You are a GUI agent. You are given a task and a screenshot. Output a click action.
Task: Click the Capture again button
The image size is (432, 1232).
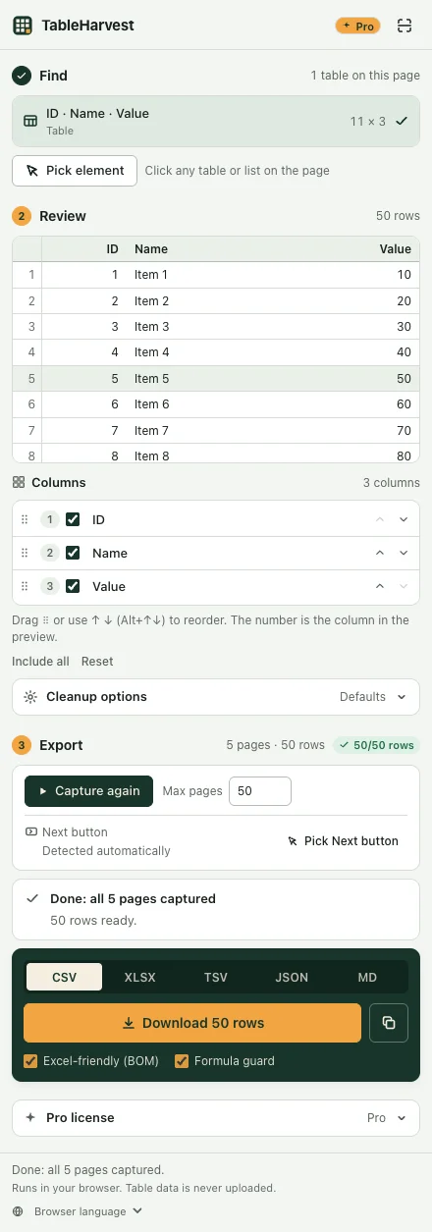point(88,791)
